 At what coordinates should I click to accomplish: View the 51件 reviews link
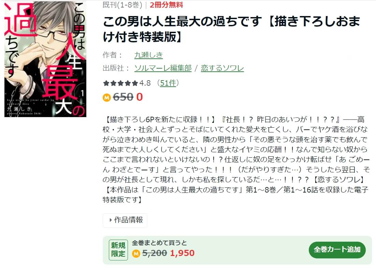pos(168,83)
